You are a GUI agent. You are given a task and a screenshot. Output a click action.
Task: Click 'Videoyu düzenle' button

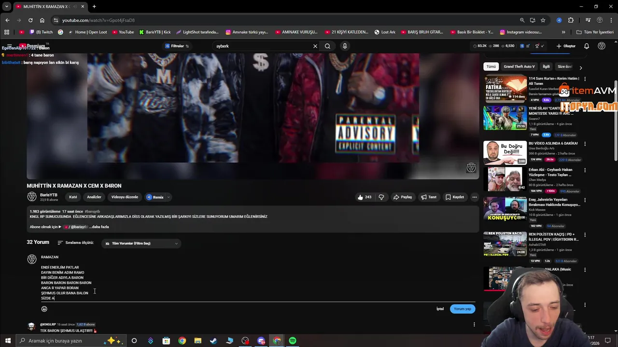point(125,197)
